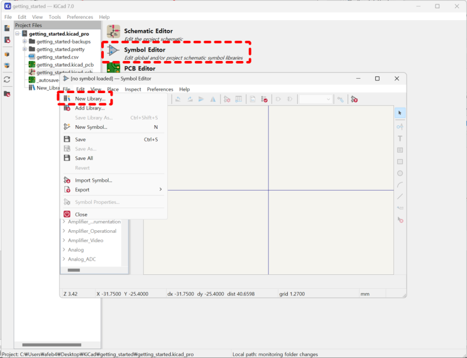Click the add symbol to schematic icon
The height and width of the screenshot is (358, 467).
(354, 99)
